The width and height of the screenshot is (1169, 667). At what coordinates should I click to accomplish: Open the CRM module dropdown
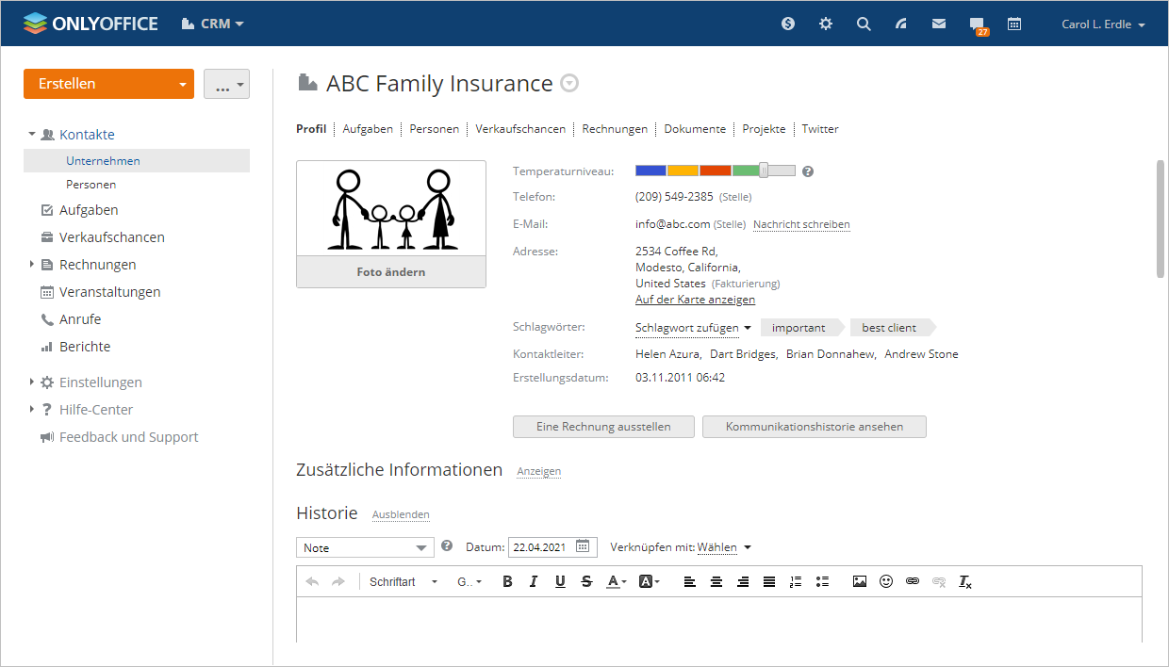pyautogui.click(x=213, y=24)
